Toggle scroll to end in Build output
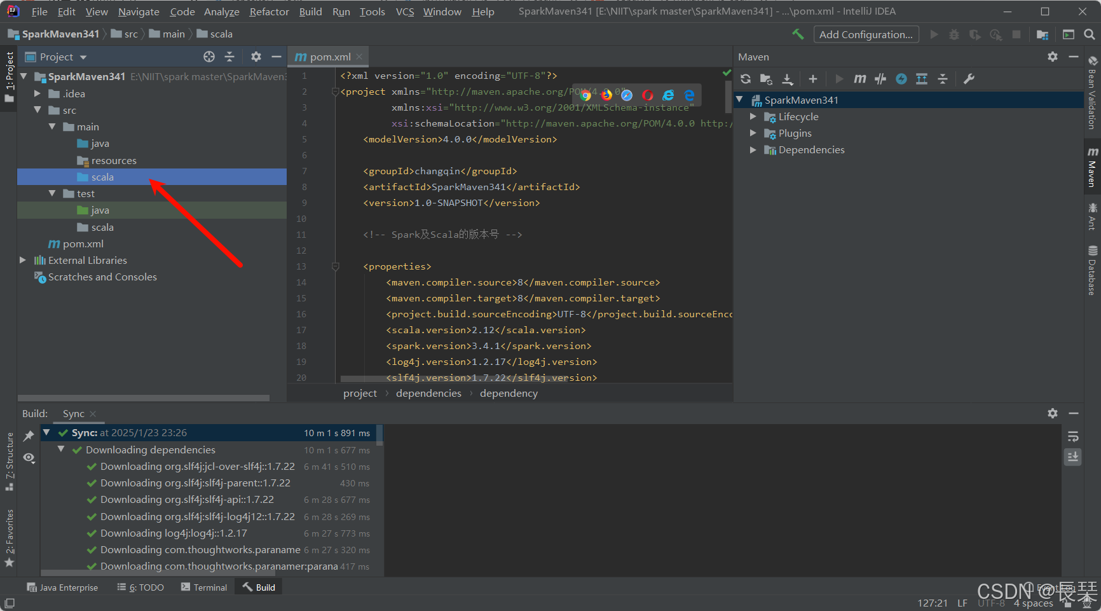Screen dimensions: 1101x611 pyautogui.click(x=1073, y=457)
